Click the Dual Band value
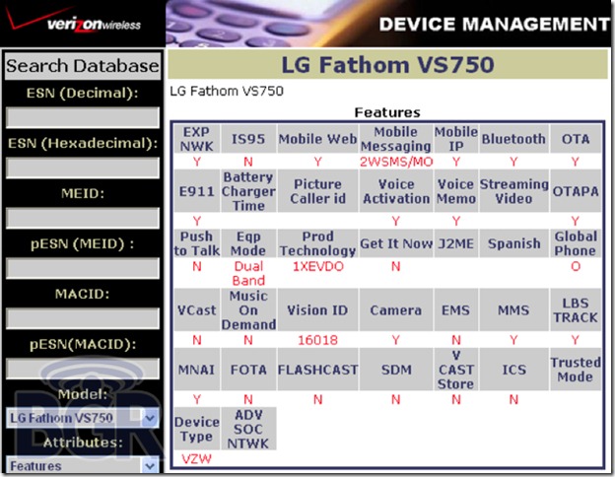 (248, 273)
